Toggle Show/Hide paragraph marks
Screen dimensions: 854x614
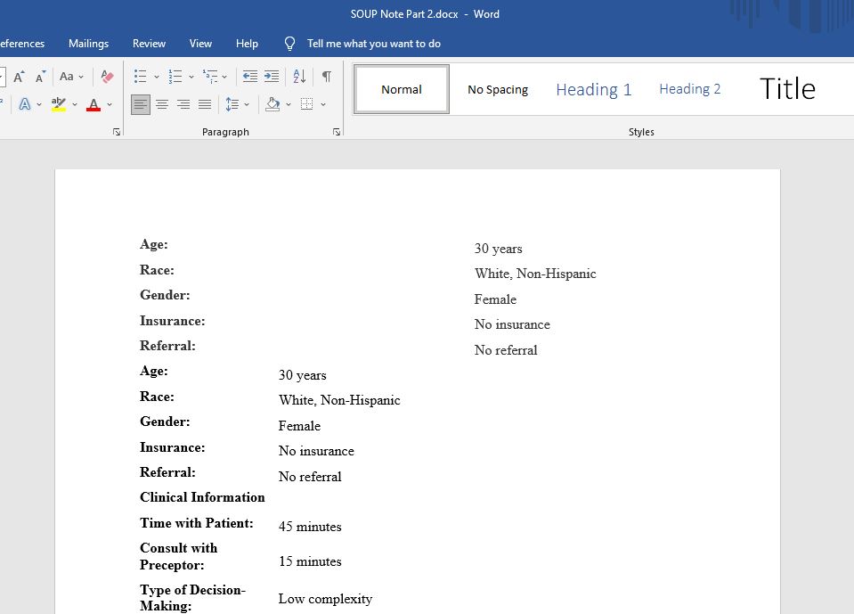coord(327,77)
